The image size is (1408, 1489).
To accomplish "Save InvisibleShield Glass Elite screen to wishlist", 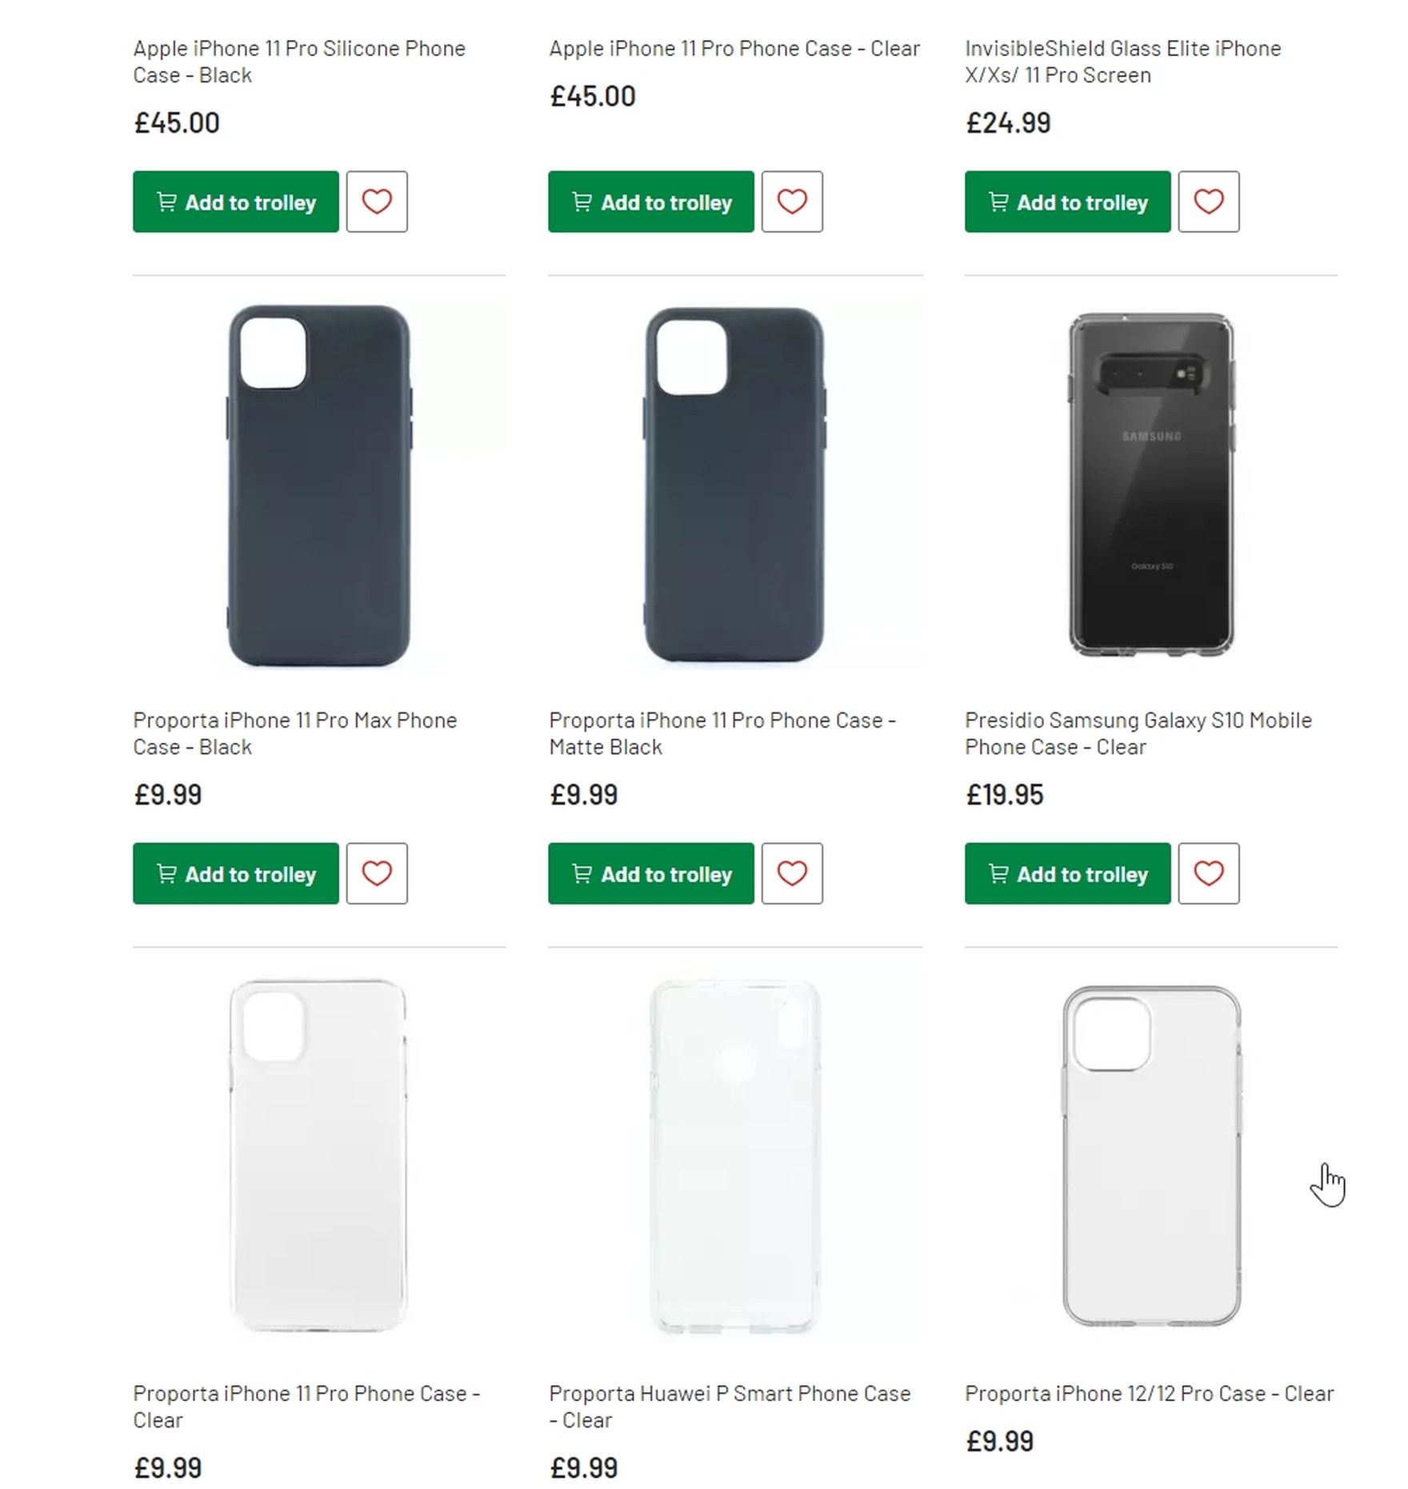I will click(x=1208, y=202).
